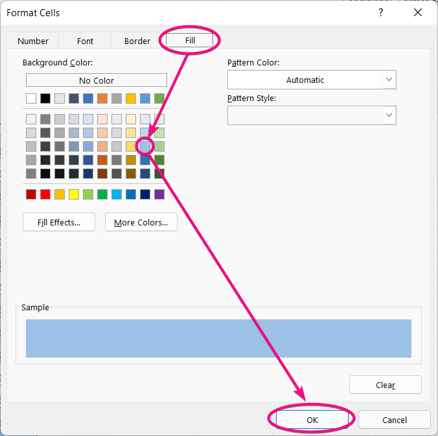Choose the purple standard color swatch
This screenshot has width=438, height=436.
159,194
